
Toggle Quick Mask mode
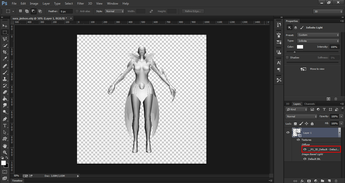pyautogui.click(x=5, y=172)
